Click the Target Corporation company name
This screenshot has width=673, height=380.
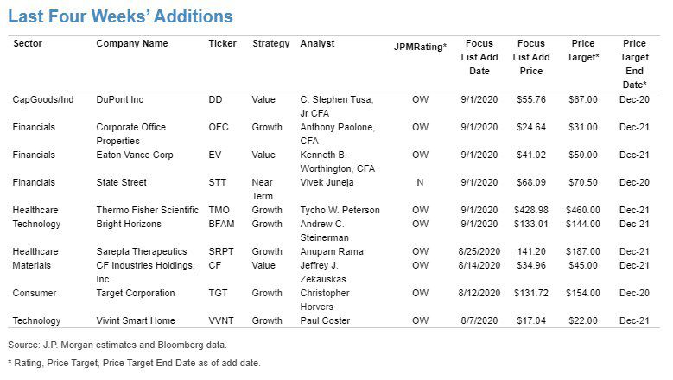click(136, 293)
